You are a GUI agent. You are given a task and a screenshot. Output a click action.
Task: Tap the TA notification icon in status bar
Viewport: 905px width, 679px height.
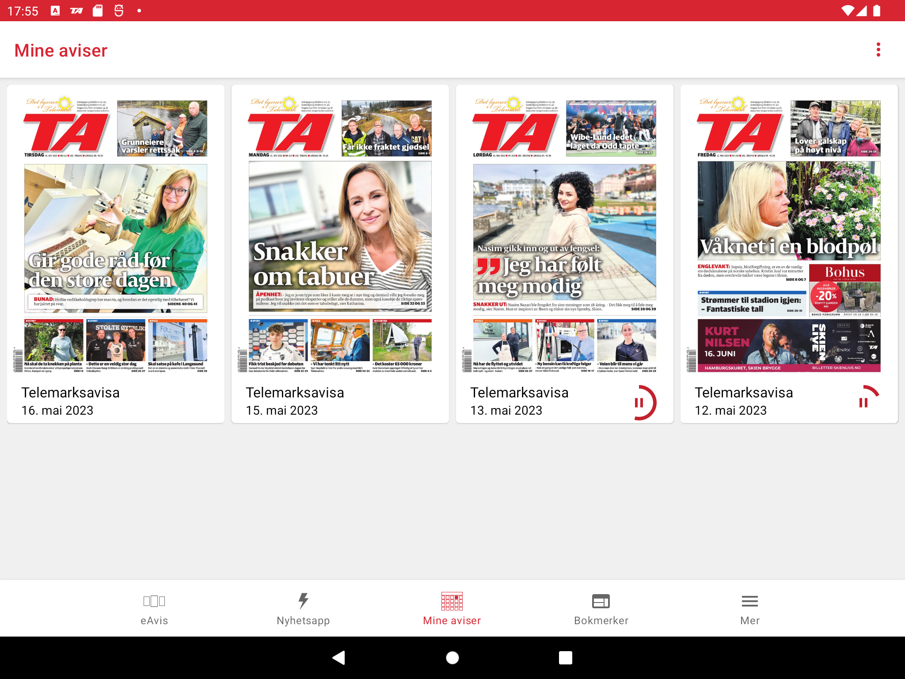tap(76, 11)
